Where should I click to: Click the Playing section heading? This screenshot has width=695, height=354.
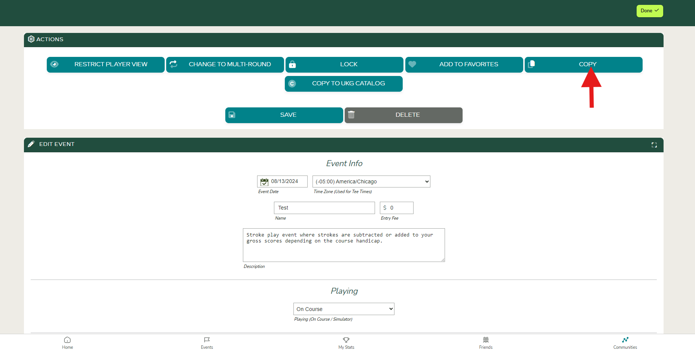coord(344,291)
